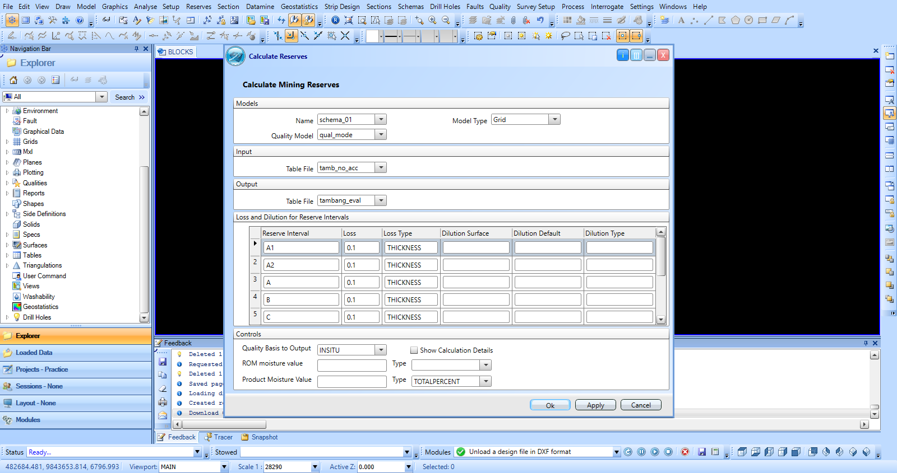The height and width of the screenshot is (473, 897).
Task: Open the Model Type dropdown
Action: click(x=554, y=120)
